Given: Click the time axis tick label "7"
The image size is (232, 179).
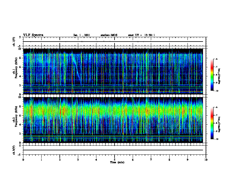Looking at the screenshot, I should coord(151,160).
